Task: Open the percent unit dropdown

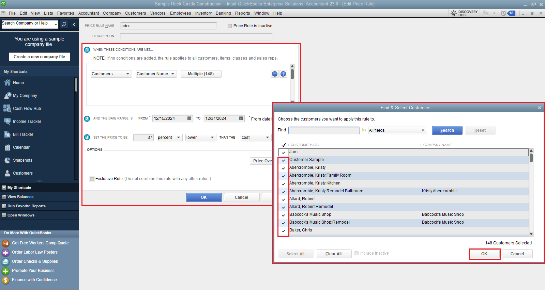Action: pyautogui.click(x=170, y=138)
